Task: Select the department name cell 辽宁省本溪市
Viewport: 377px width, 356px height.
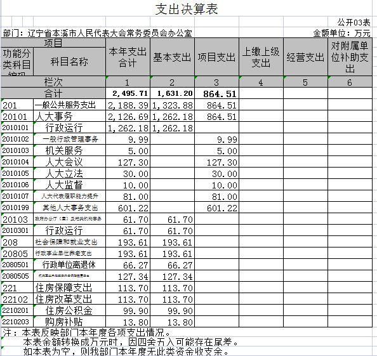Action: [x=97, y=33]
